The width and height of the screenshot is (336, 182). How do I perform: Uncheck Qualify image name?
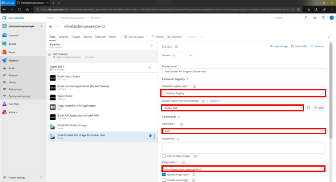coord(164,174)
